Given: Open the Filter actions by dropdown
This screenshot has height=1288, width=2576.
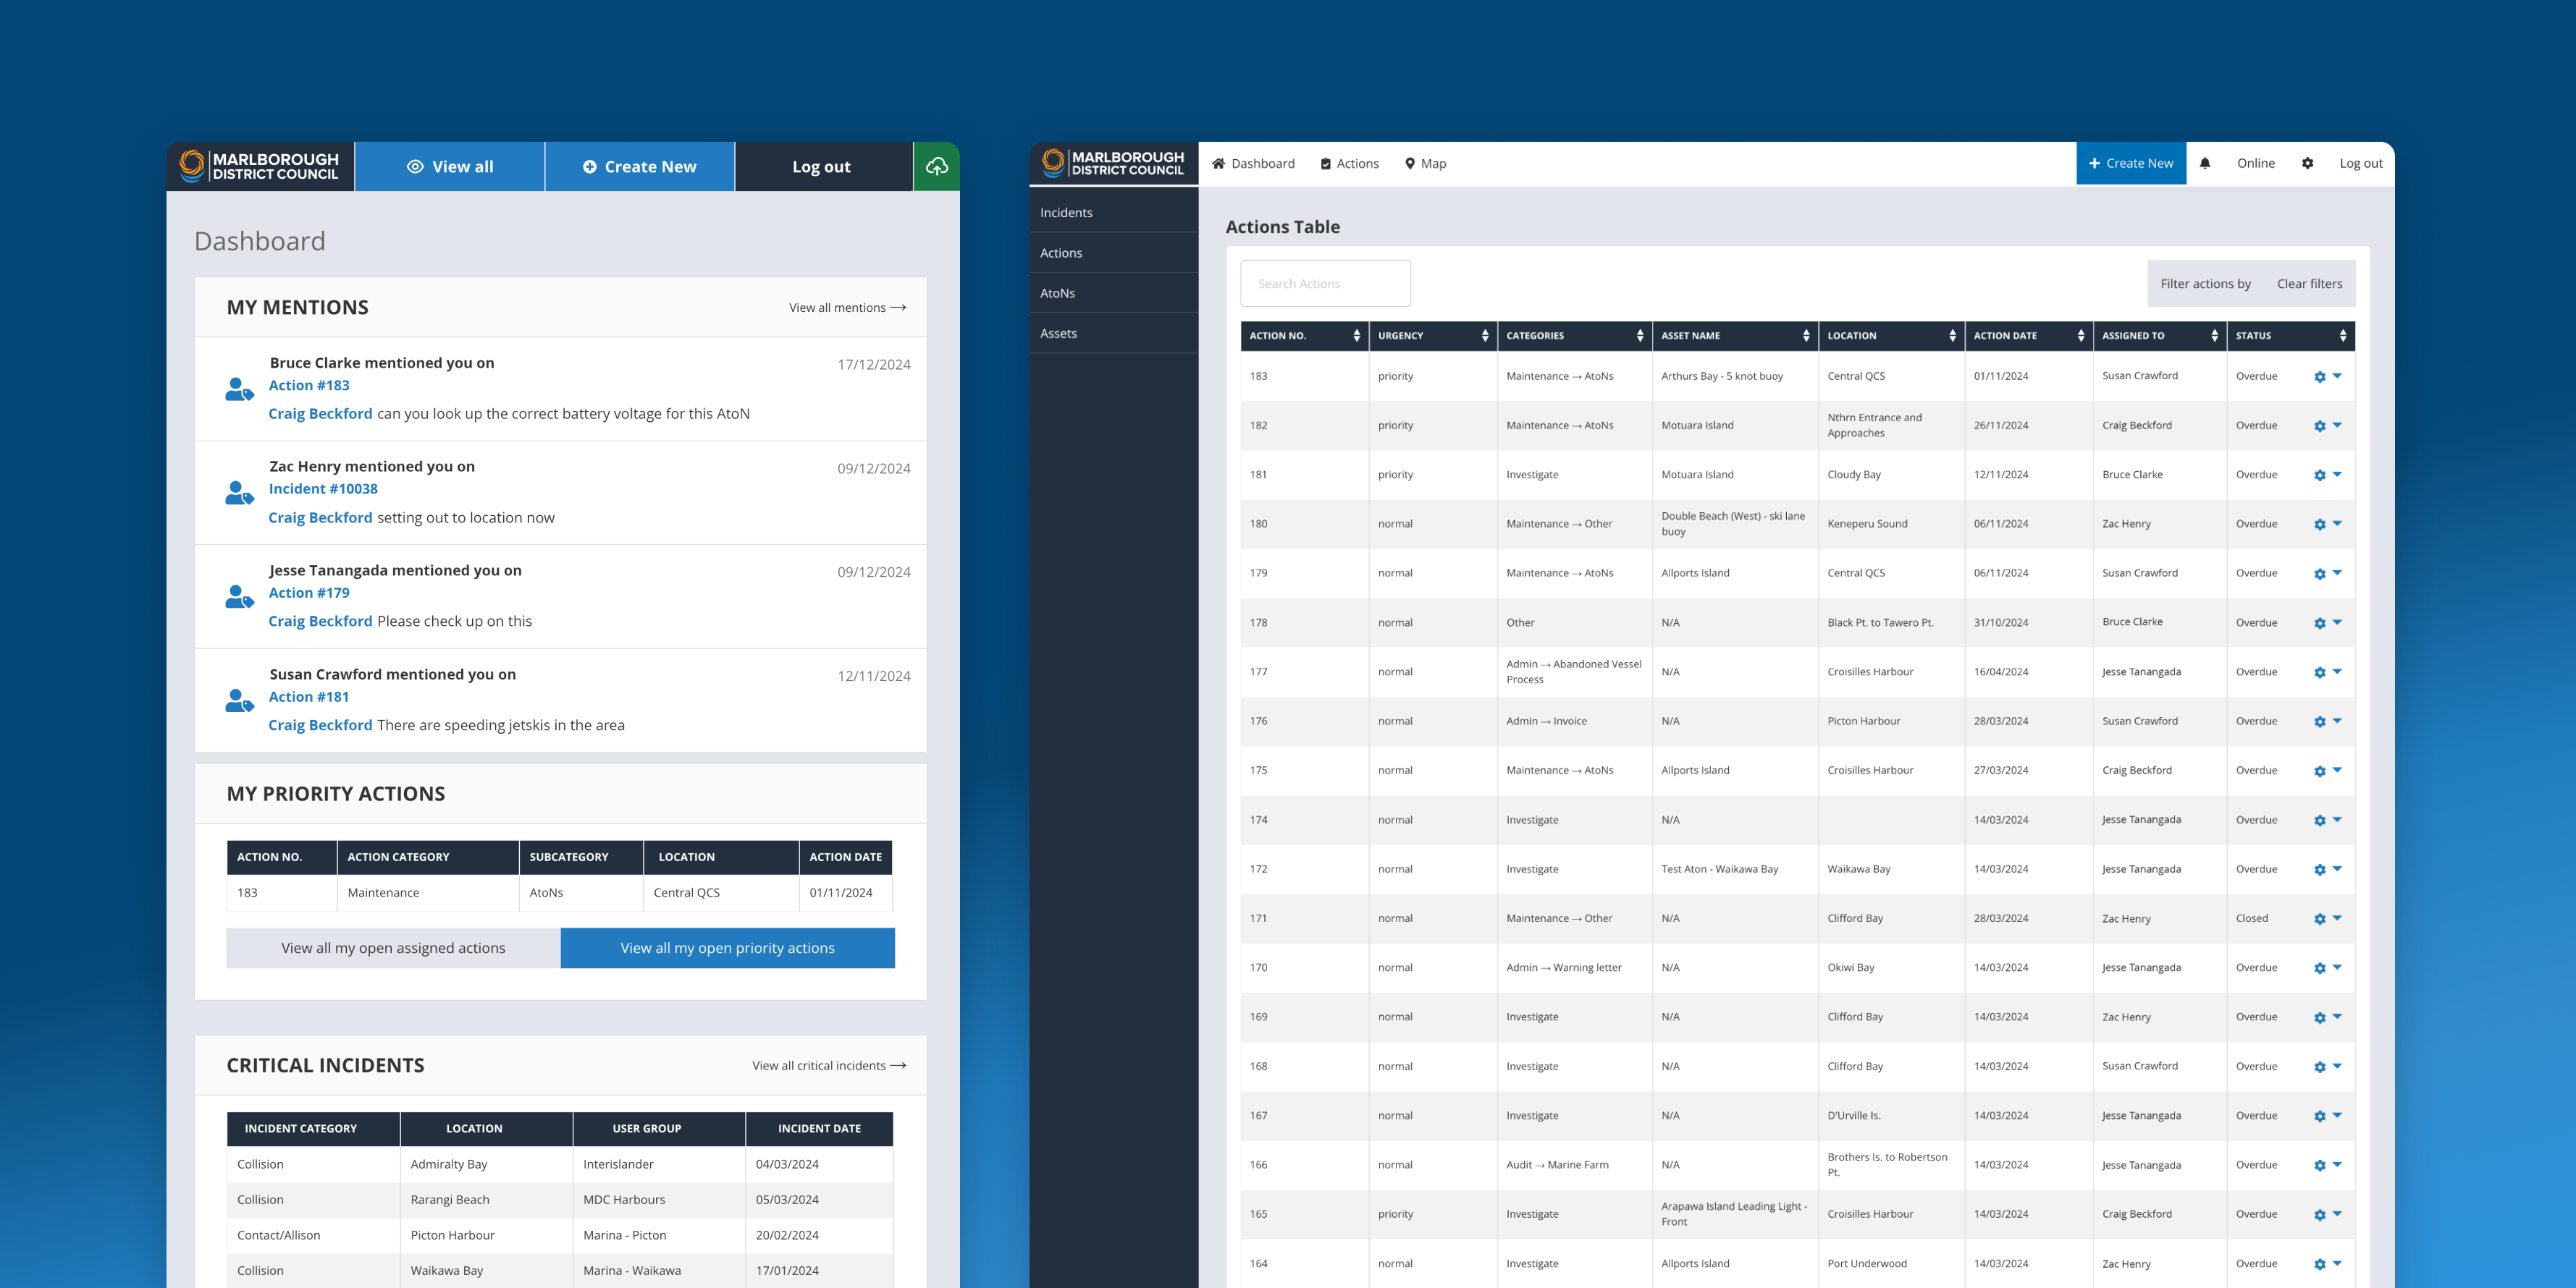Looking at the screenshot, I should 2205,284.
